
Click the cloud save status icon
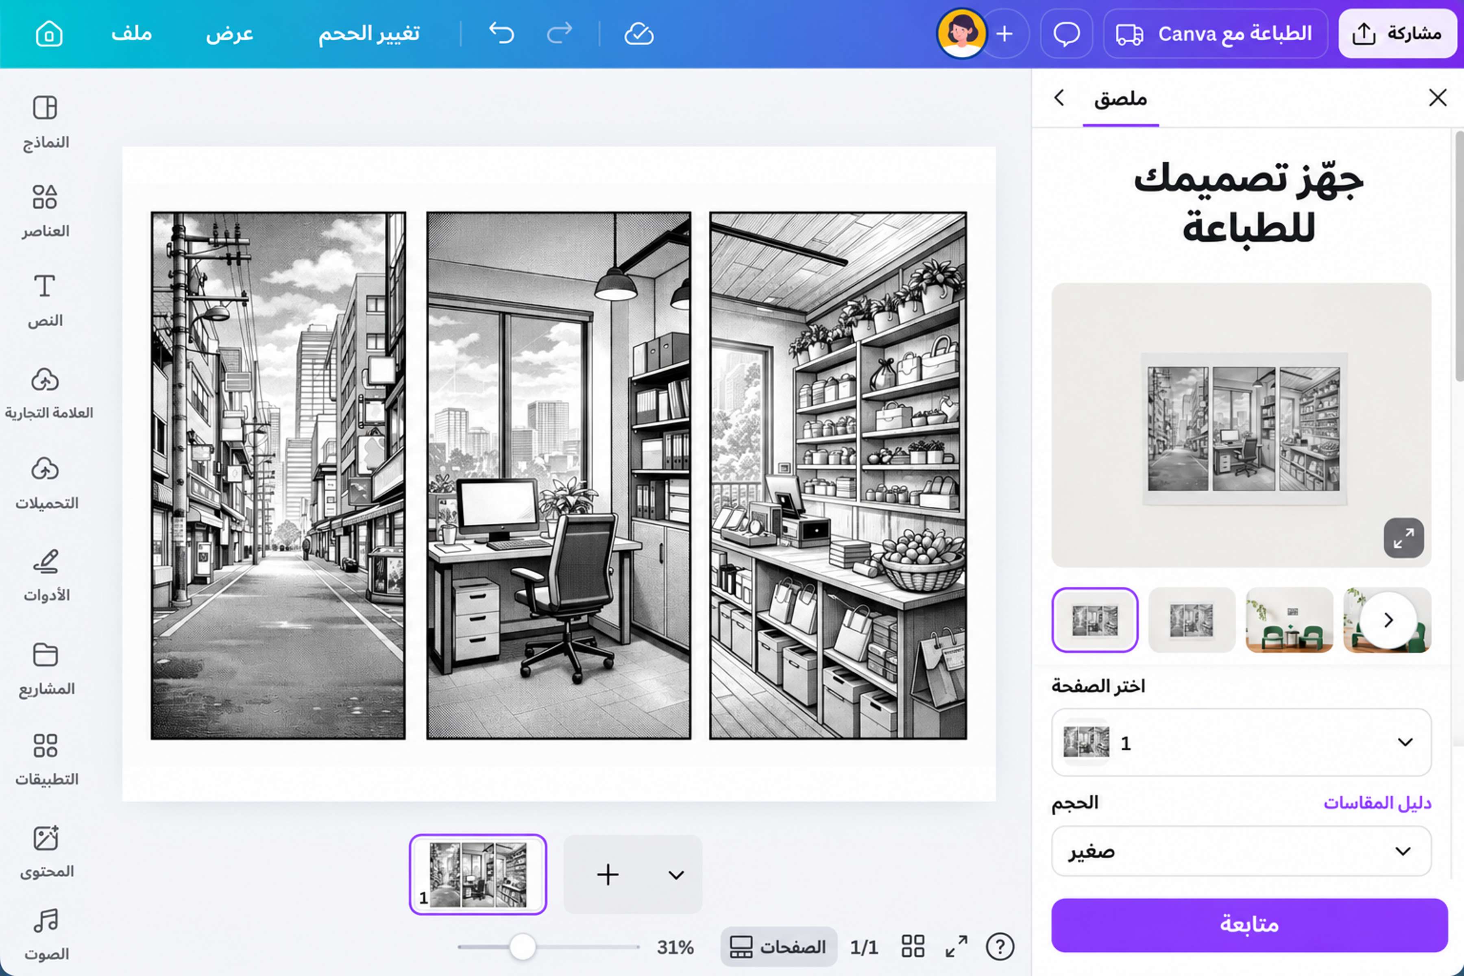(x=638, y=34)
